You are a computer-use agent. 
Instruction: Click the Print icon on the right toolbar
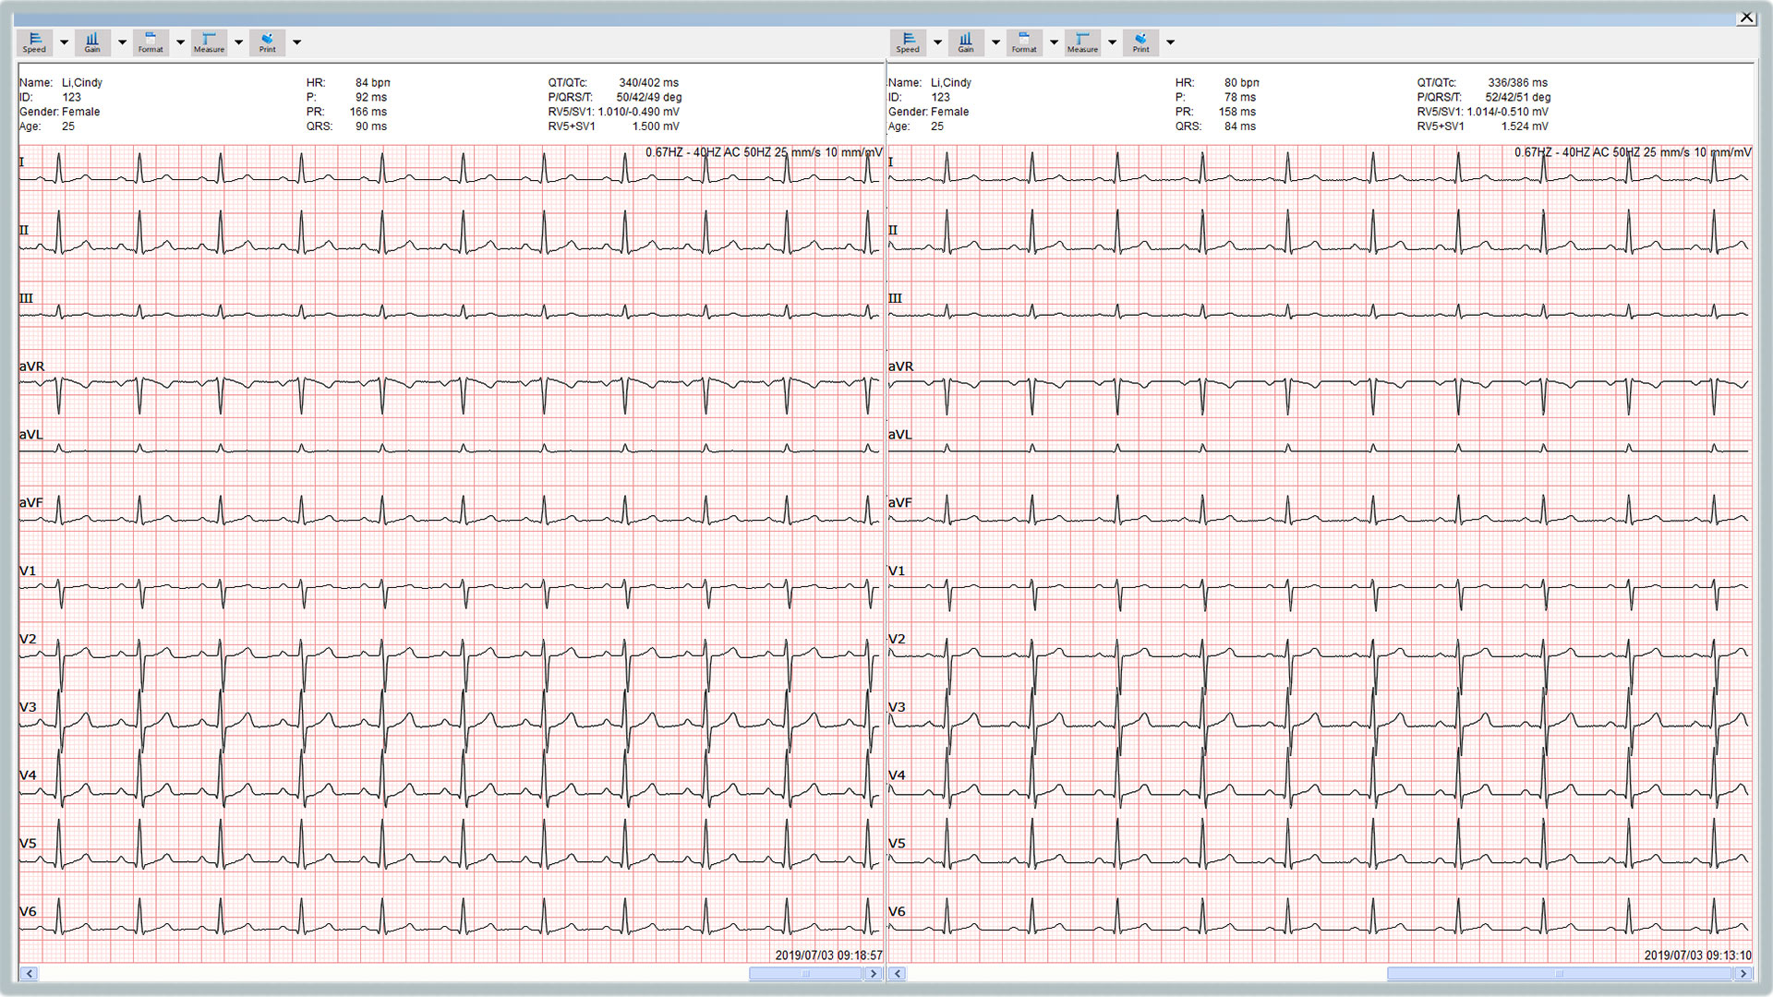1140,42
